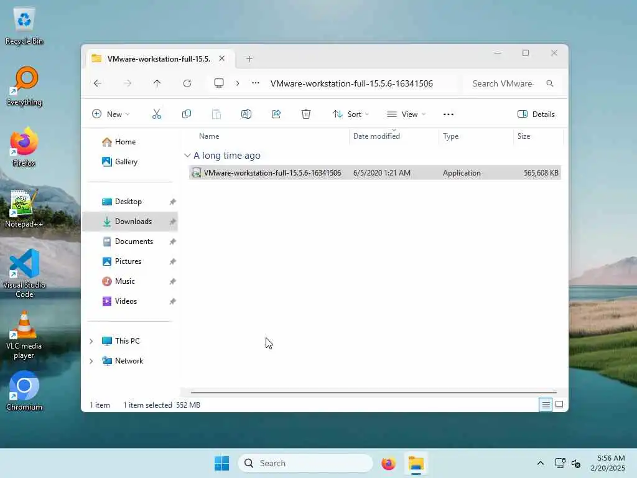The height and width of the screenshot is (478, 637).
Task: Expand the This PC tree node
Action: [91, 341]
